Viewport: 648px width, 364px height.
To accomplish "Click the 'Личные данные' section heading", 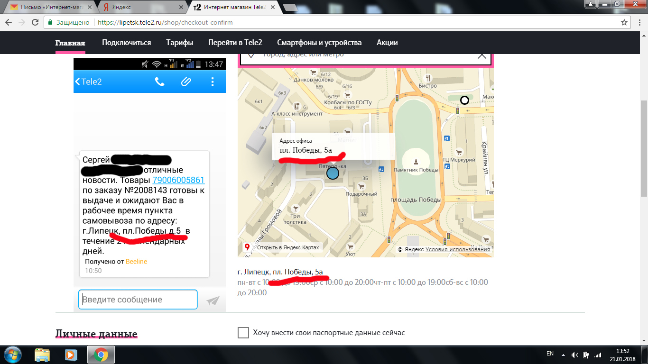I will pyautogui.click(x=96, y=334).
